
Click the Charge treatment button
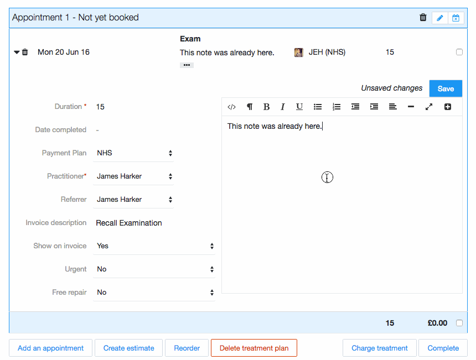[380, 348]
